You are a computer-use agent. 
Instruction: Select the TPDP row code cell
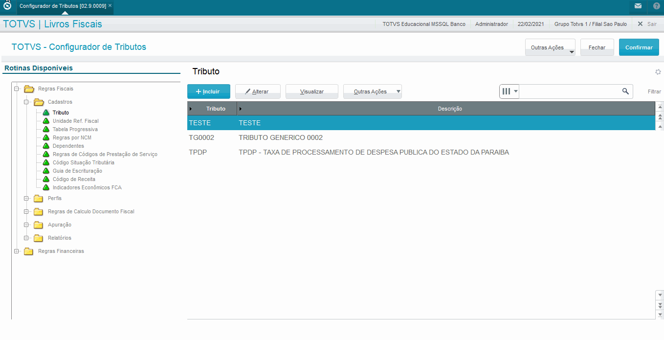coord(198,153)
